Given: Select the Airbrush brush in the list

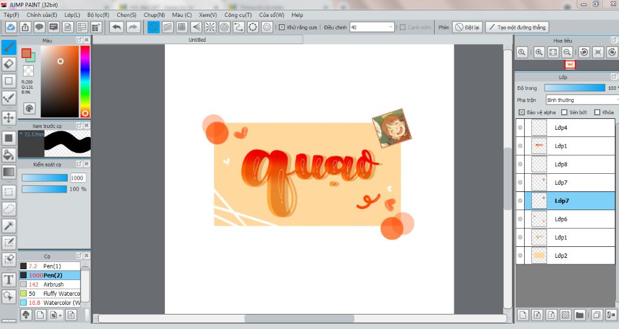Looking at the screenshot, I should (x=50, y=284).
